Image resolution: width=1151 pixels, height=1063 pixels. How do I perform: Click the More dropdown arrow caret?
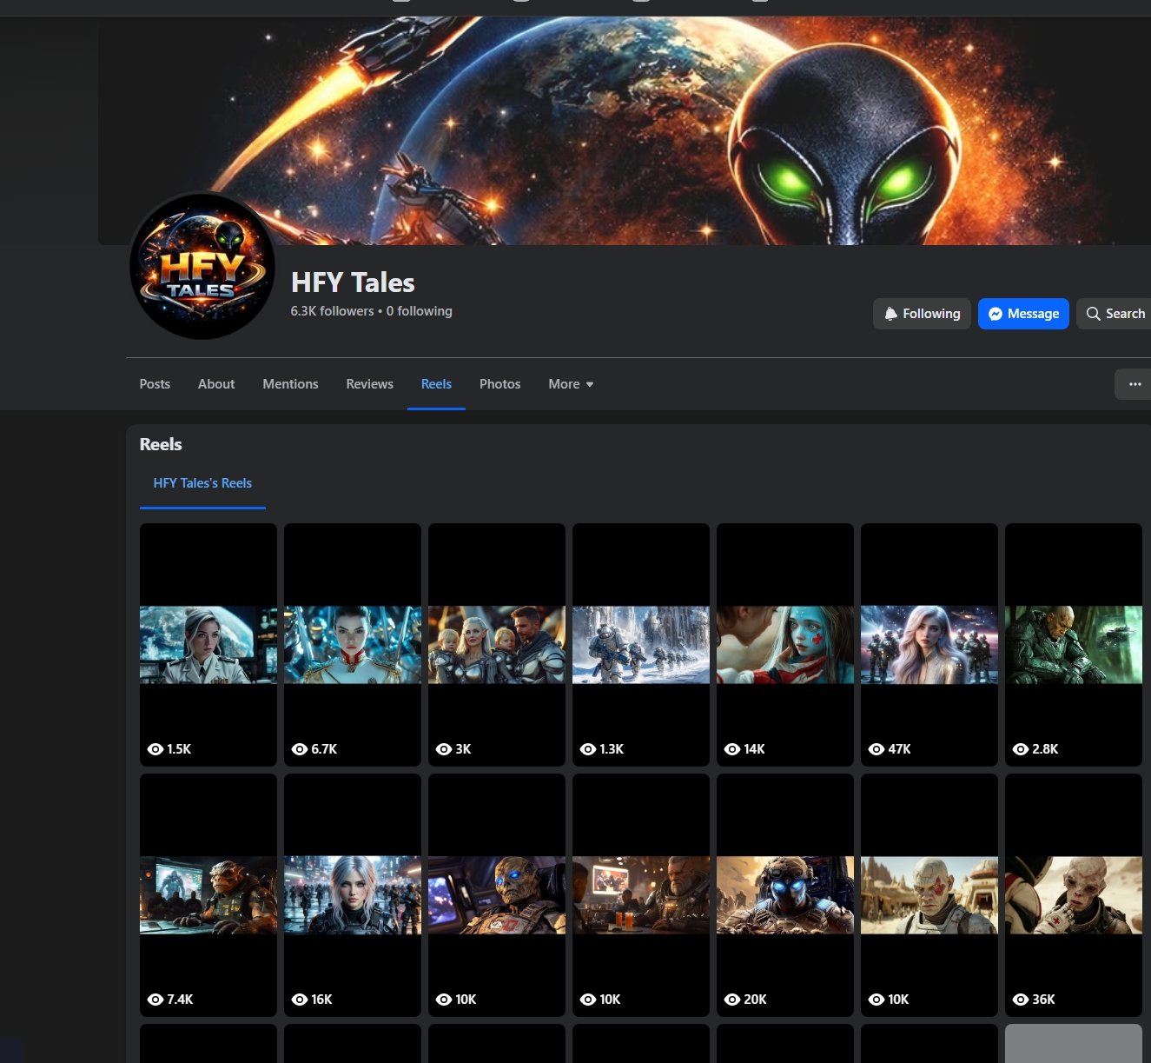click(590, 384)
